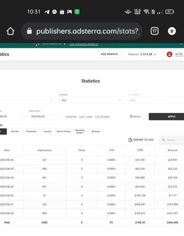The height and width of the screenshot is (236, 184).
Task: Group statistics by Operating system tab
Action: click(80, 131)
